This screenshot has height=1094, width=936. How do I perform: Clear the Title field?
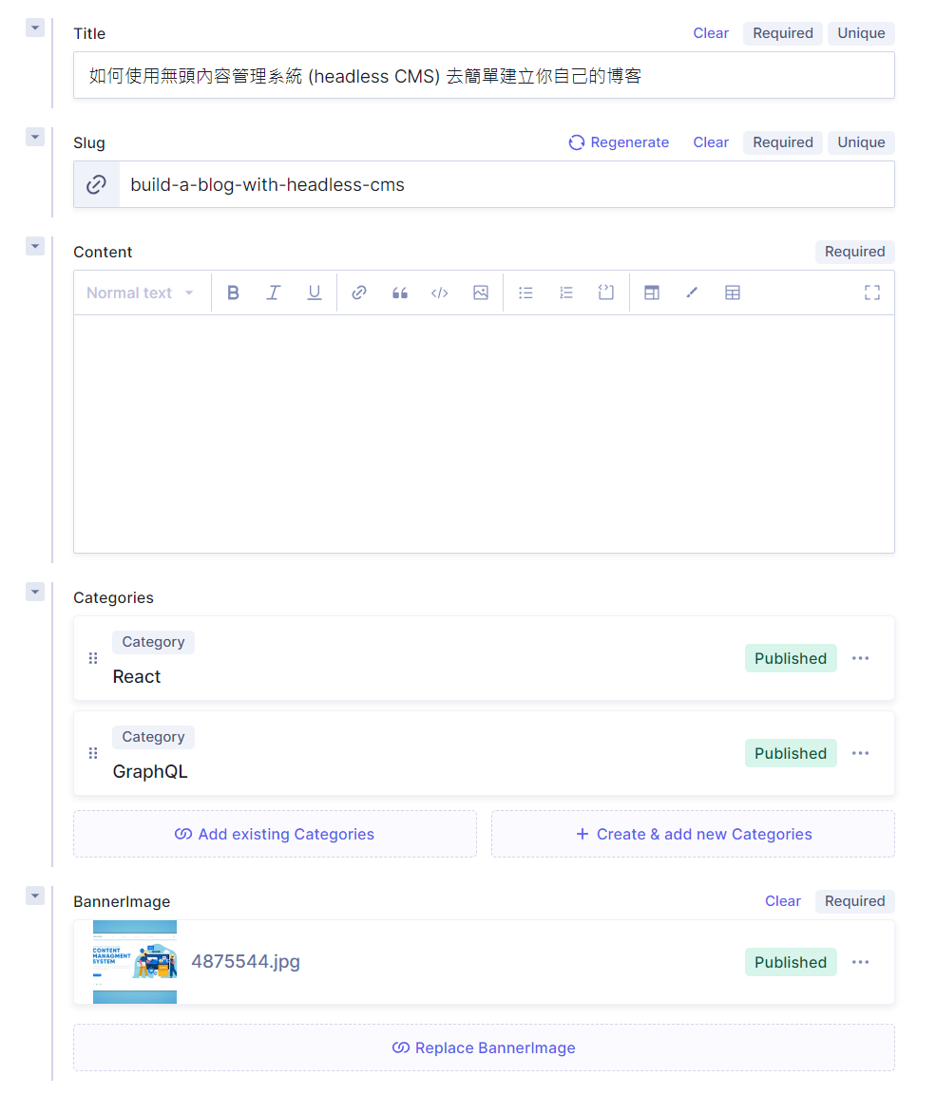(710, 33)
